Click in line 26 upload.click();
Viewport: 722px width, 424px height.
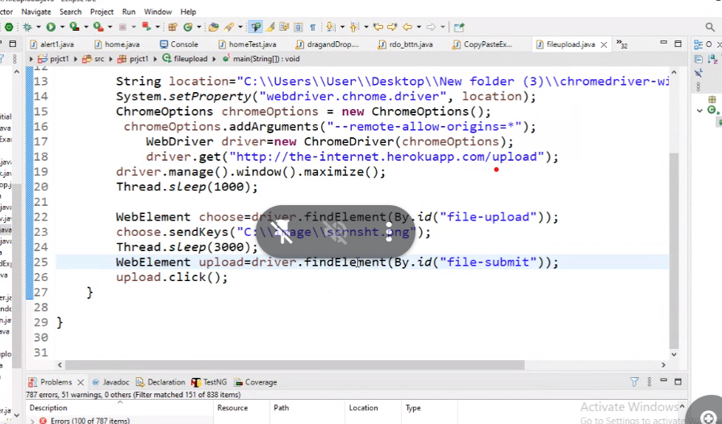pos(172,277)
